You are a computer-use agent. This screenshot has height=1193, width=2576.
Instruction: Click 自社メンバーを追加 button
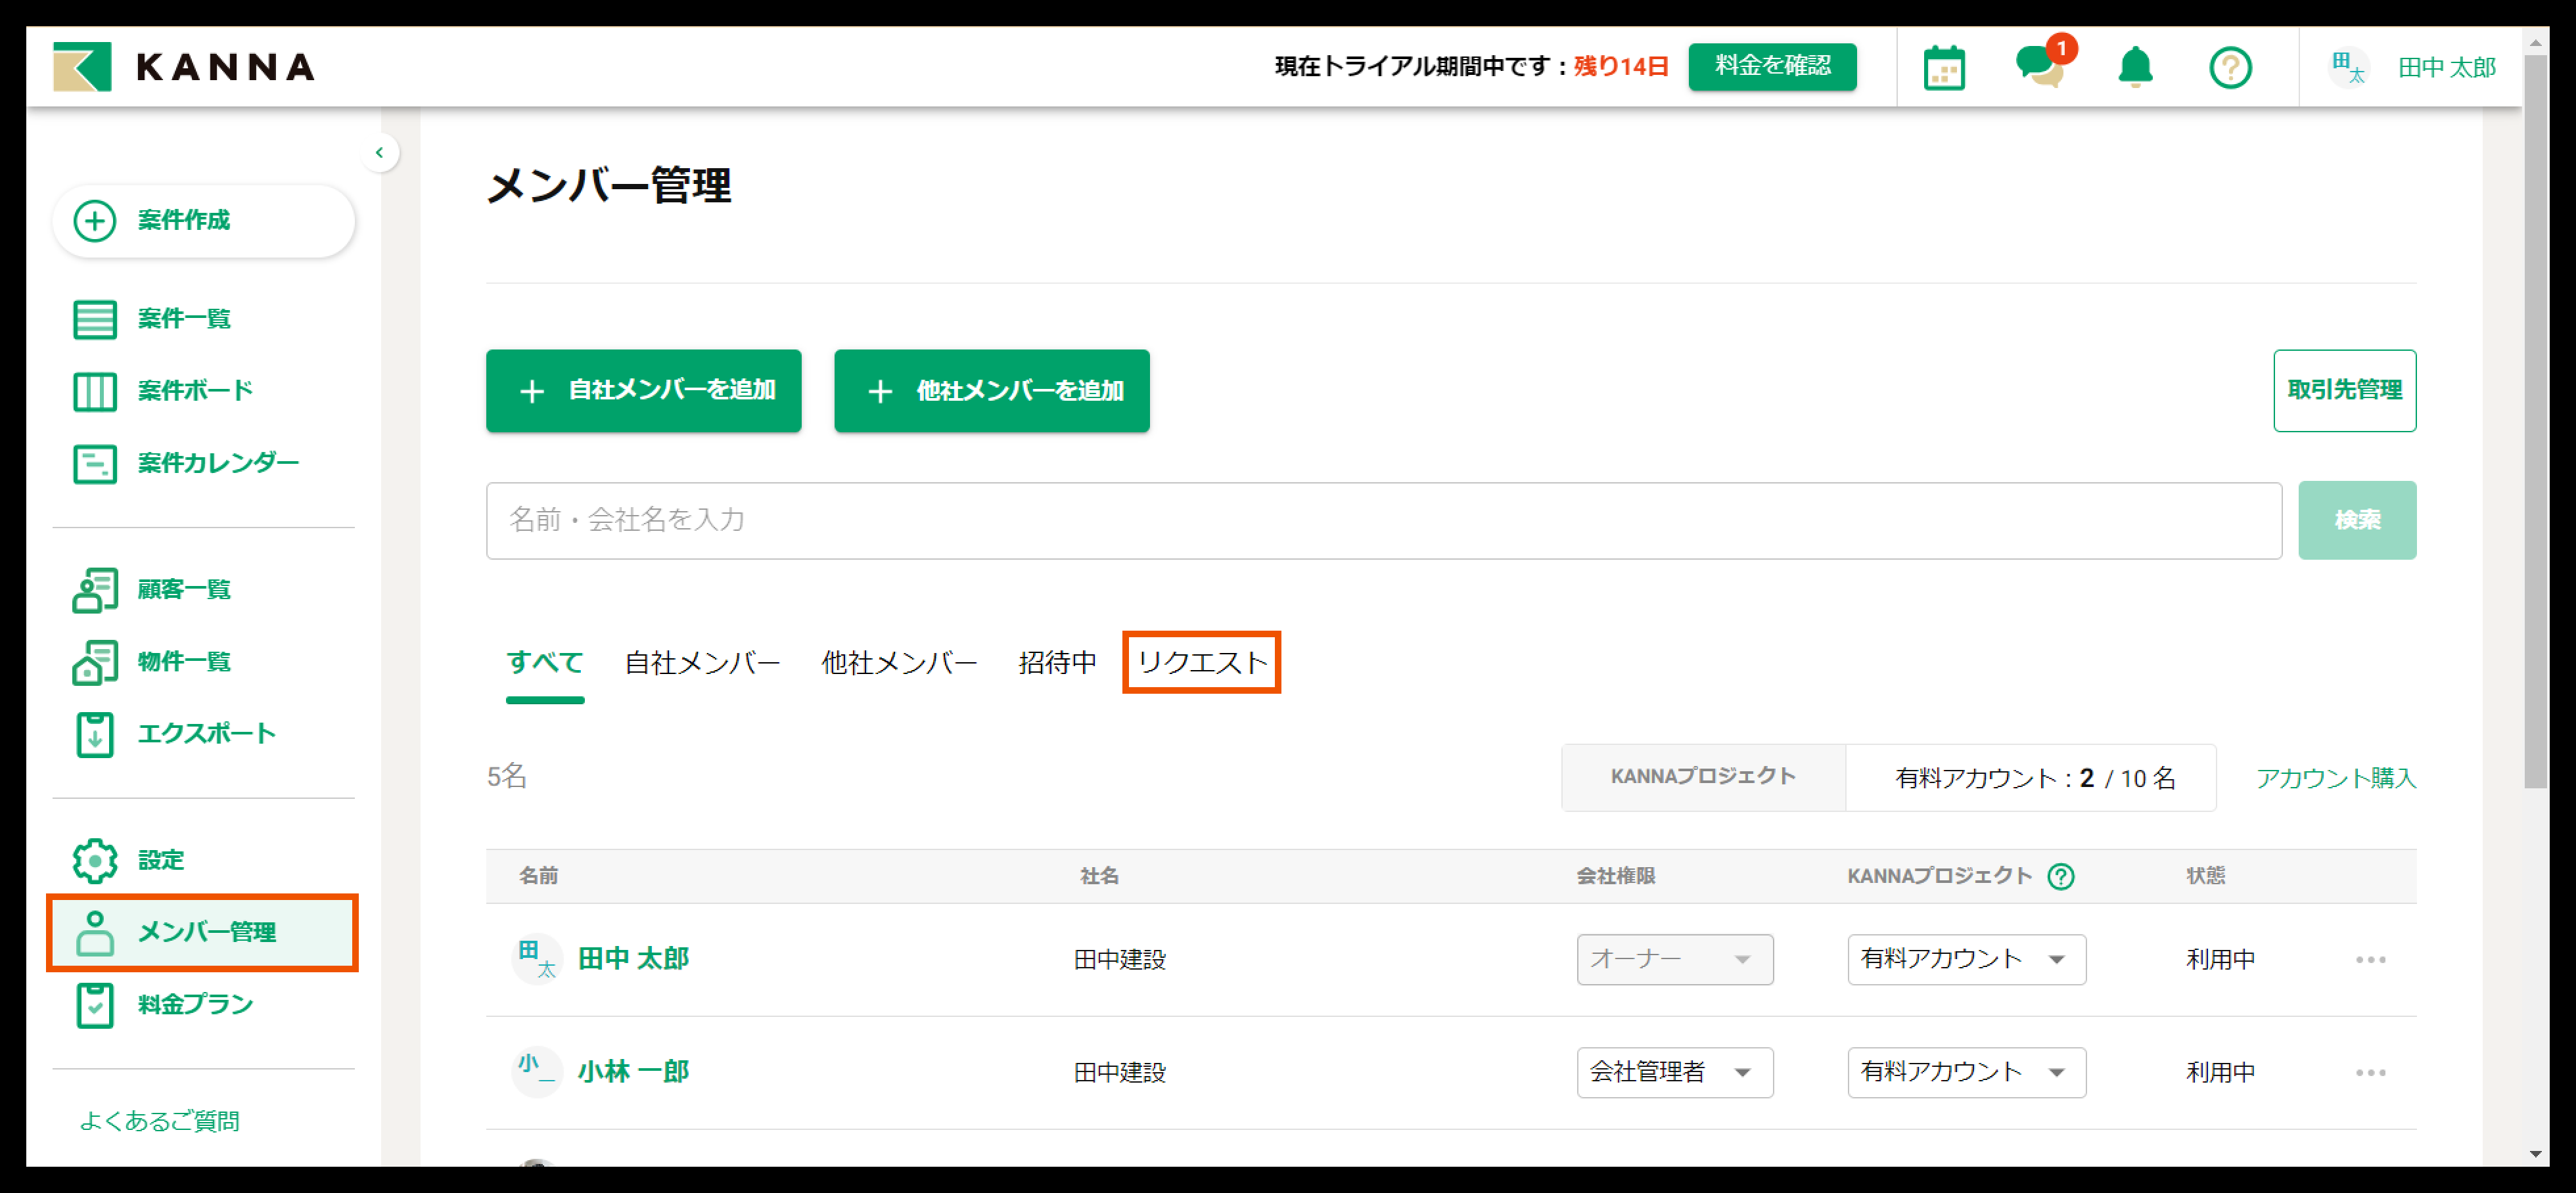(x=643, y=390)
